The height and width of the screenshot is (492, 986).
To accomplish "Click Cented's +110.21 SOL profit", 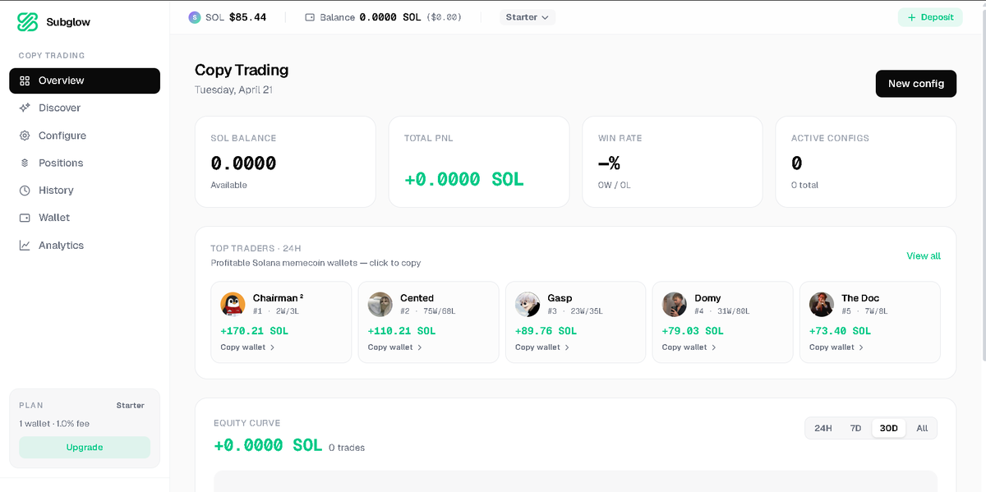I will click(402, 331).
